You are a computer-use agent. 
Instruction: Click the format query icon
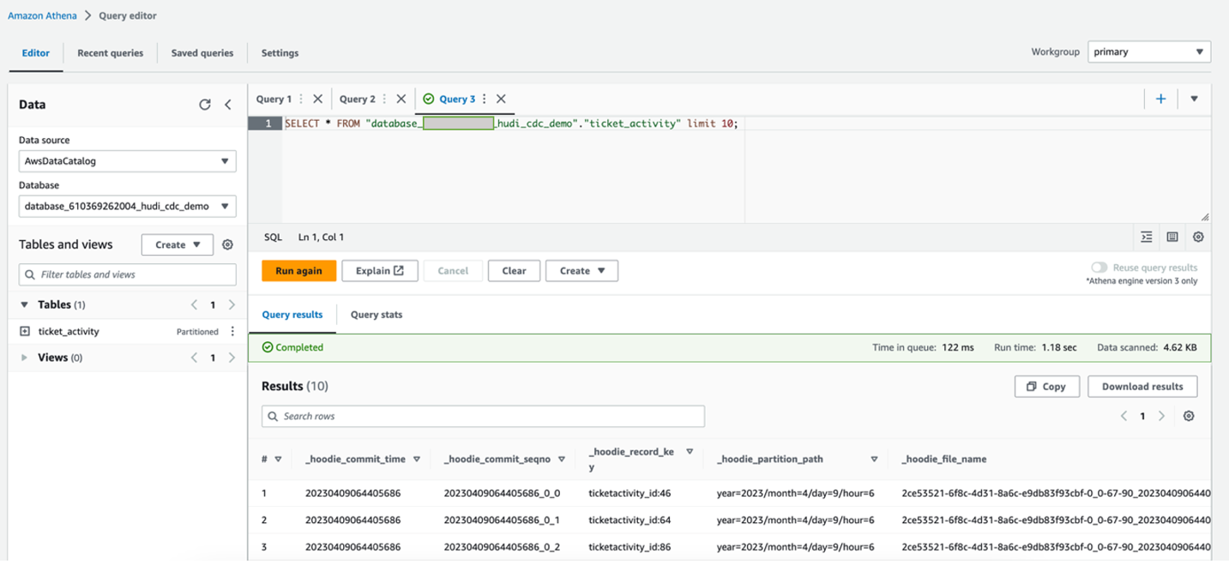pos(1147,238)
